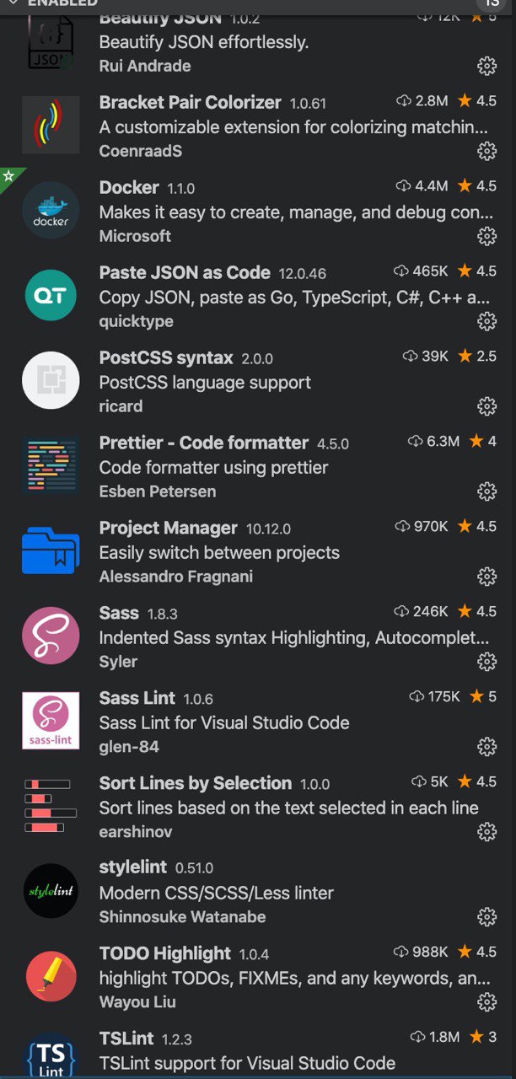Open manage gear for Sass extension
516x1079 pixels.
486,662
